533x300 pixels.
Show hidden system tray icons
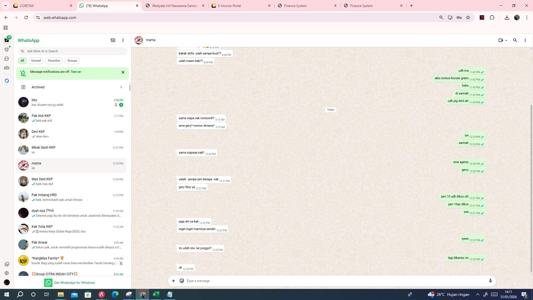click(x=477, y=294)
